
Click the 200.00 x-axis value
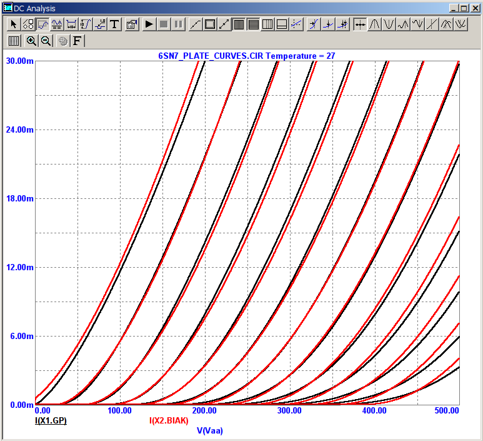pyautogui.click(x=204, y=410)
